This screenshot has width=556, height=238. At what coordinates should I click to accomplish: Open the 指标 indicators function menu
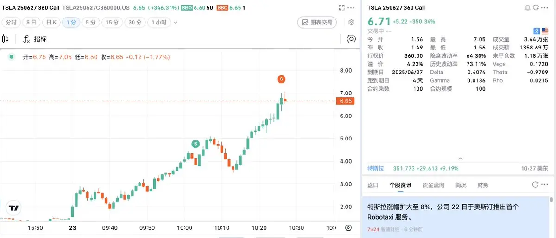tap(35, 39)
